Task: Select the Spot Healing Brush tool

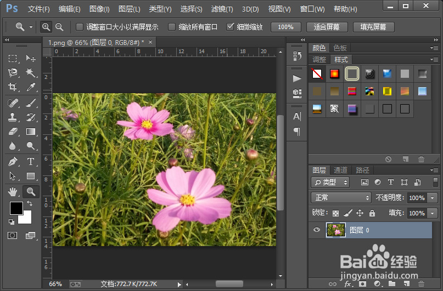Action: (13, 103)
